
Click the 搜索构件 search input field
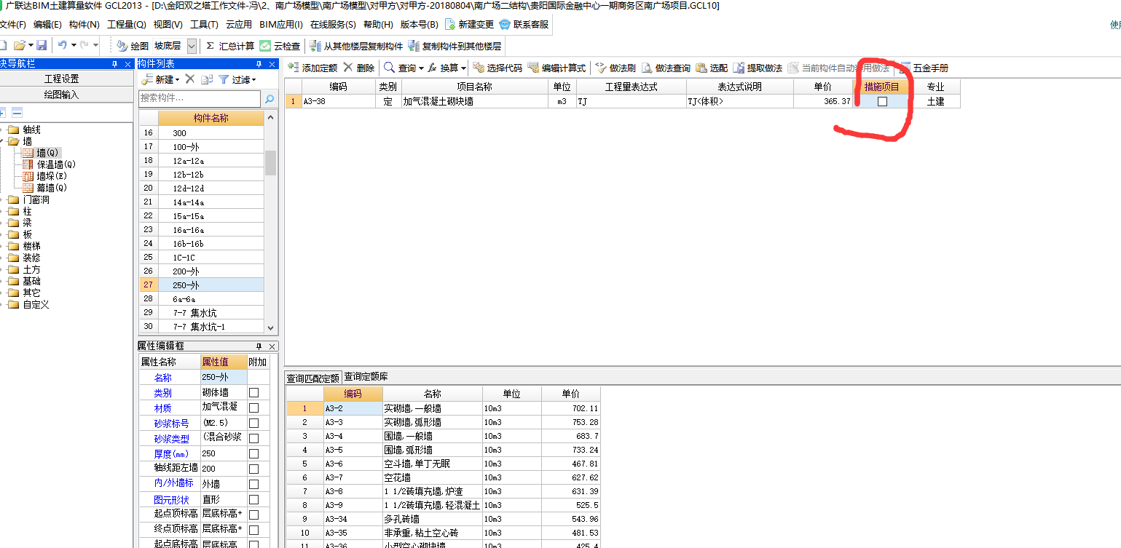[200, 98]
